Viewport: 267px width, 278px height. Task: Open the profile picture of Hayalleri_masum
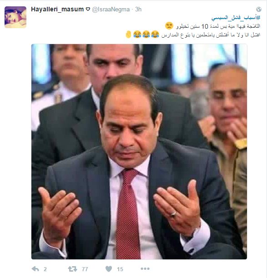15,17
